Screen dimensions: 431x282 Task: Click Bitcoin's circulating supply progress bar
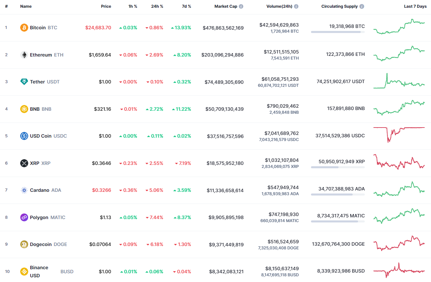(338, 32)
